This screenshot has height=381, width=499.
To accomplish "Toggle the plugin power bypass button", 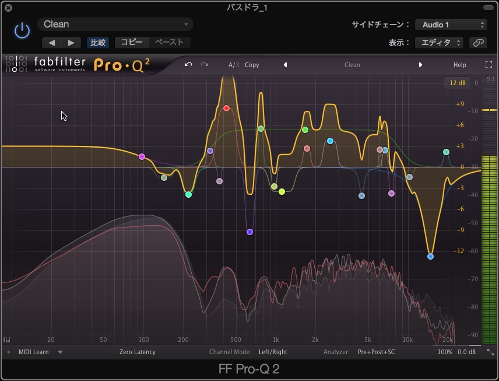I will tap(22, 30).
